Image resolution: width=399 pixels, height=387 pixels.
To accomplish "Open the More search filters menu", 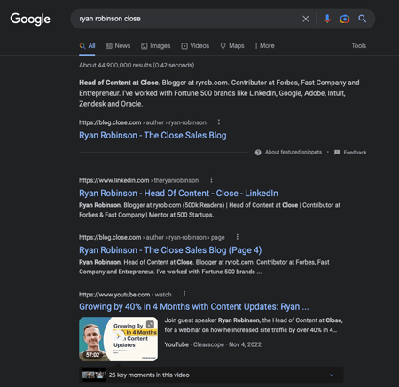I will click(265, 46).
